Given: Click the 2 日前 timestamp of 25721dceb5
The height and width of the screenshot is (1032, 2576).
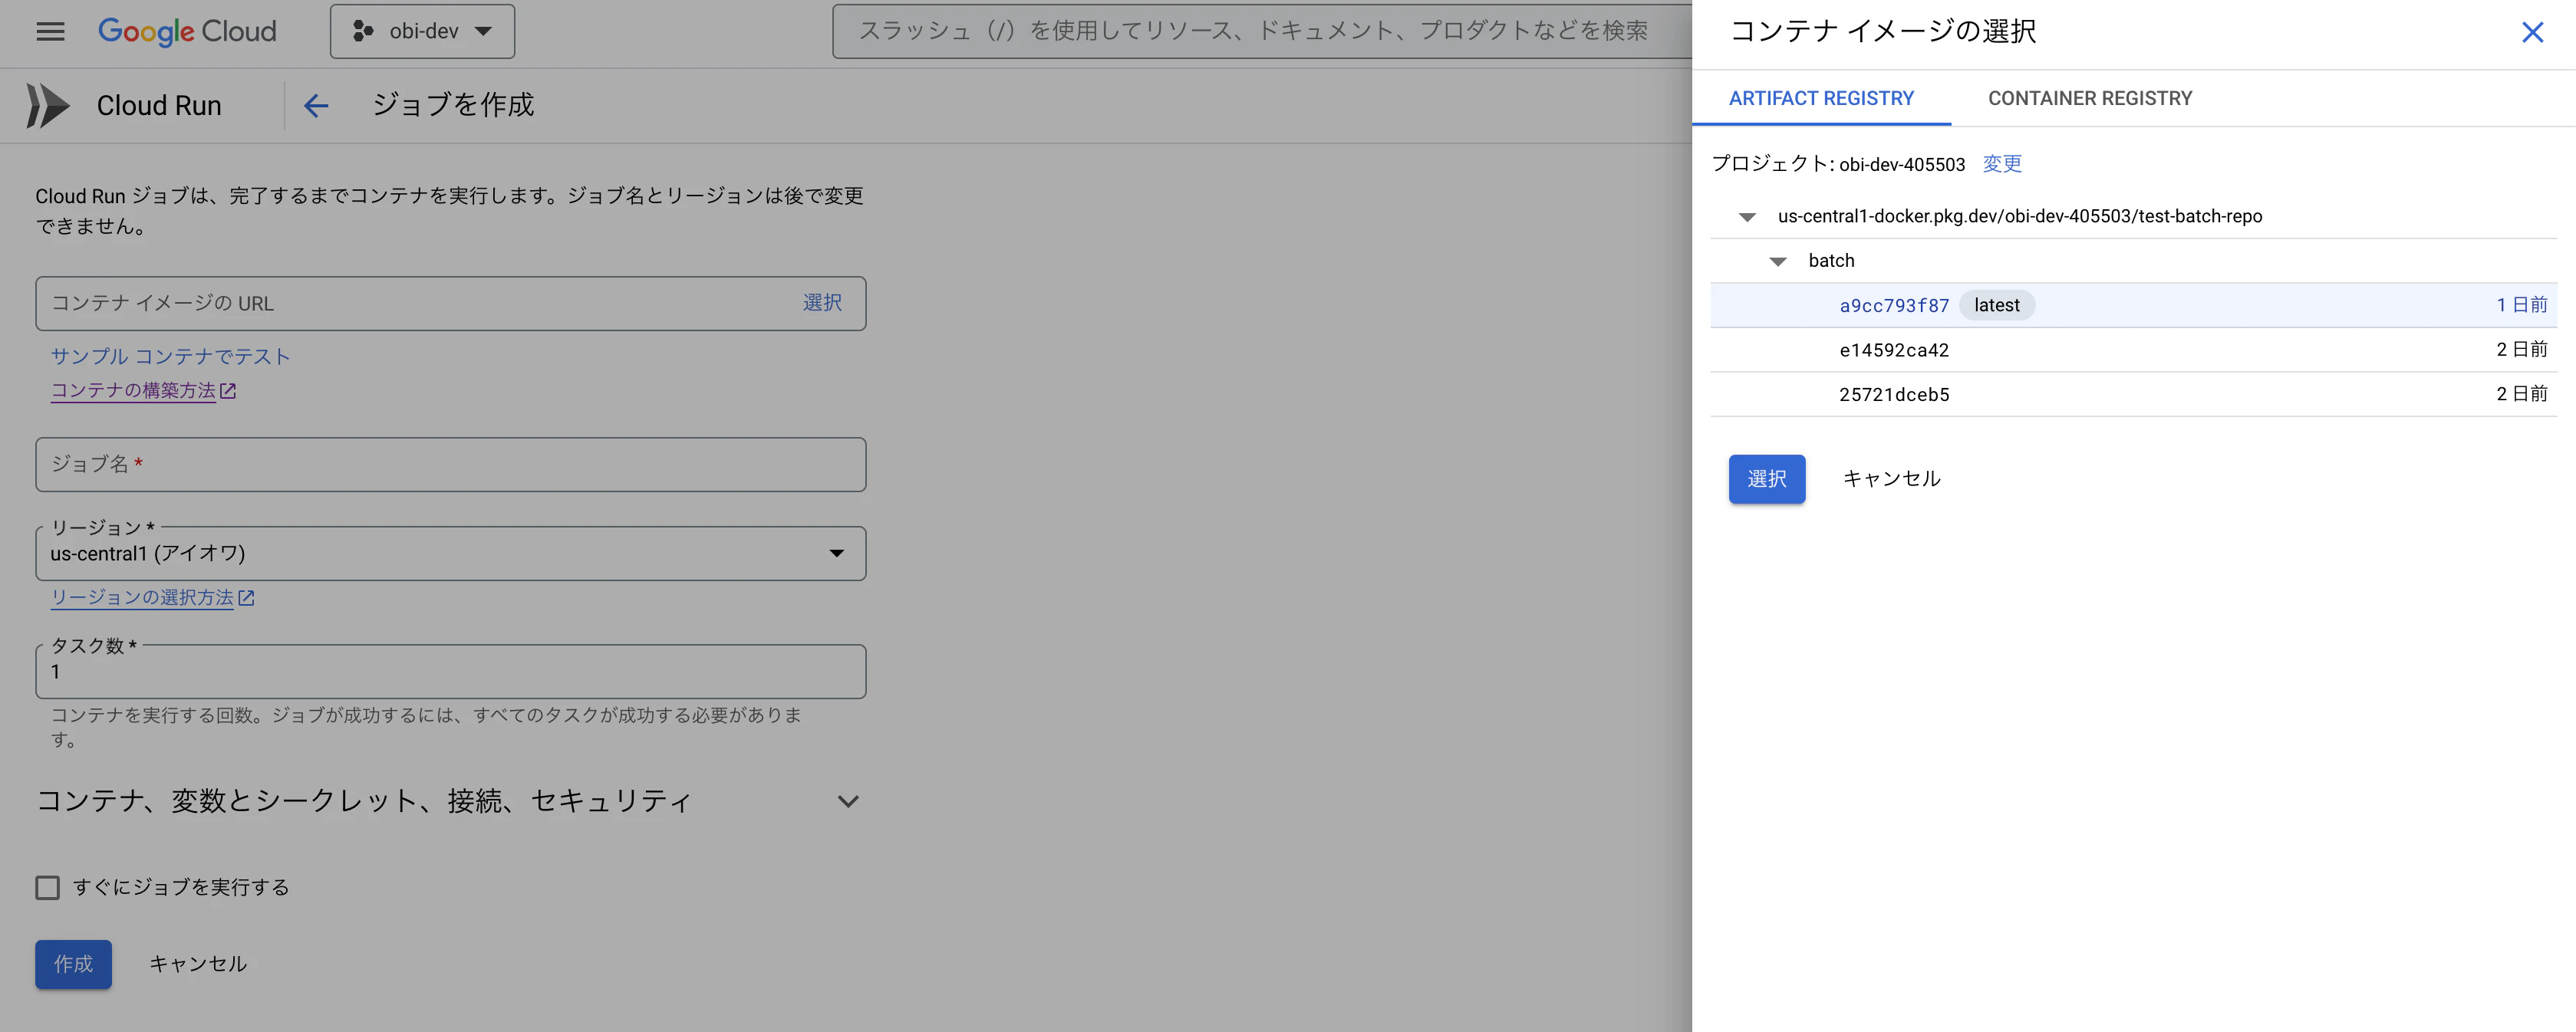Looking at the screenshot, I should 2521,393.
